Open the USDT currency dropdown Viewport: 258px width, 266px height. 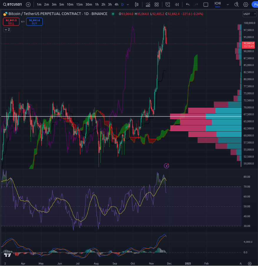pyautogui.click(x=249, y=14)
